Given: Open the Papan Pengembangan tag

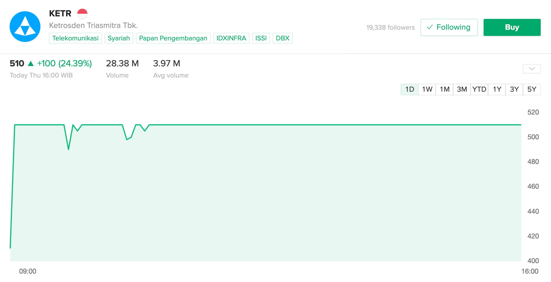Looking at the screenshot, I should tap(173, 38).
